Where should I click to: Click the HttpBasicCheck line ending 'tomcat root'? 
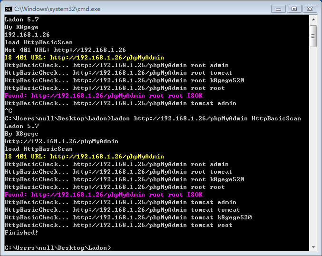click(x=118, y=225)
